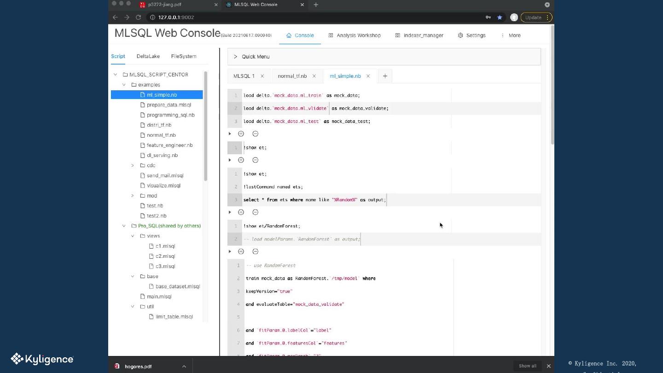Image resolution: width=663 pixels, height=373 pixels.
Task: Open a new notebook tab with plus button
Action: click(x=385, y=76)
